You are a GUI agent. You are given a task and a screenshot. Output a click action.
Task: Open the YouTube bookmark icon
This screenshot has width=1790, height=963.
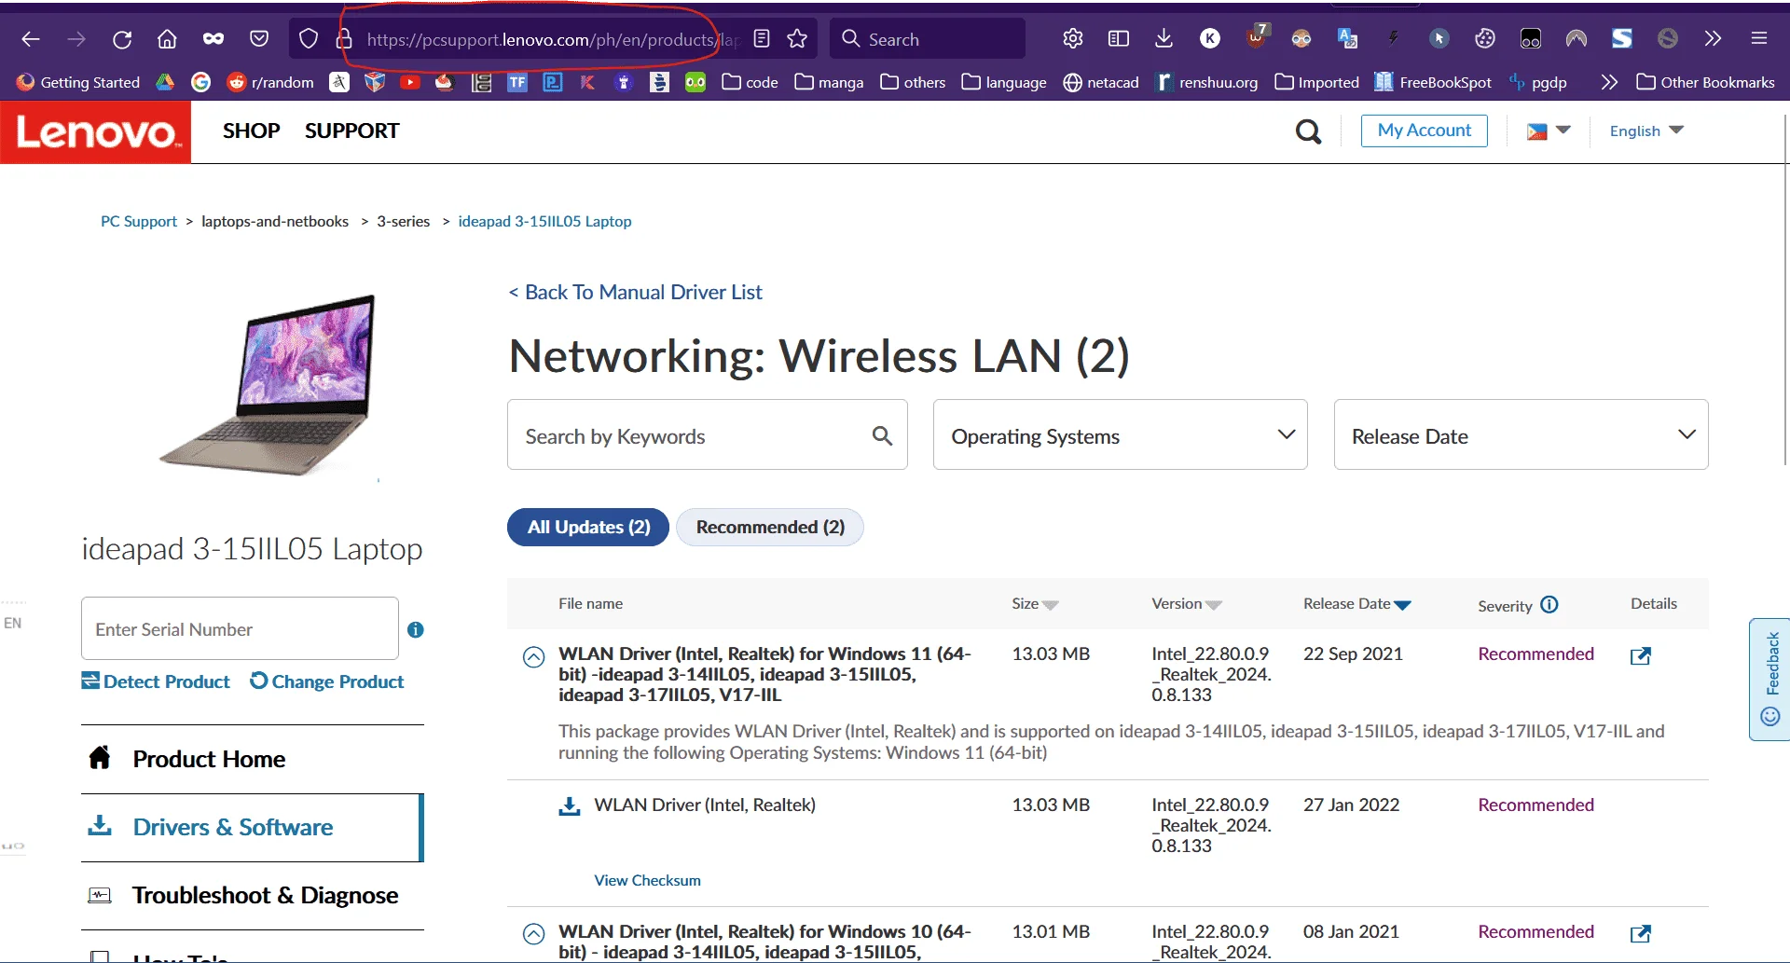point(409,82)
